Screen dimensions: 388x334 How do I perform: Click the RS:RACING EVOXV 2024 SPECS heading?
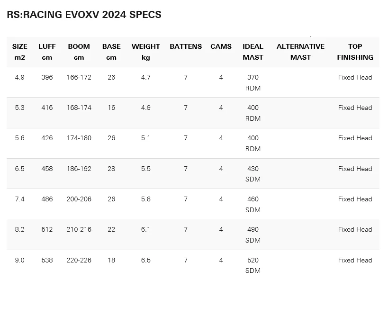[x=84, y=15]
